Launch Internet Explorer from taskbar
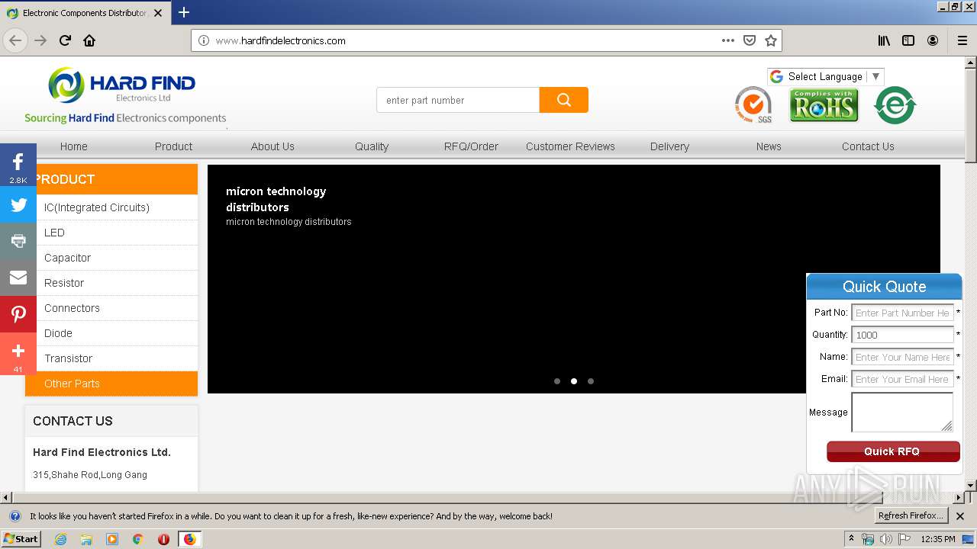This screenshot has height=549, width=977. [x=60, y=539]
